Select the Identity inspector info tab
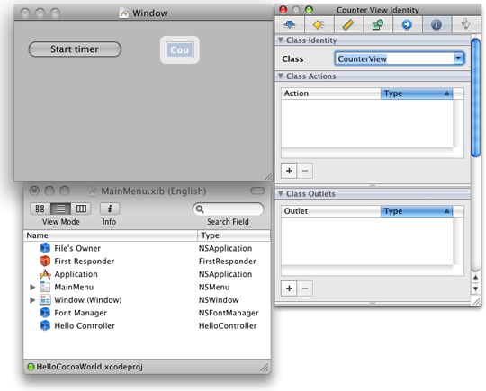 coord(436,24)
